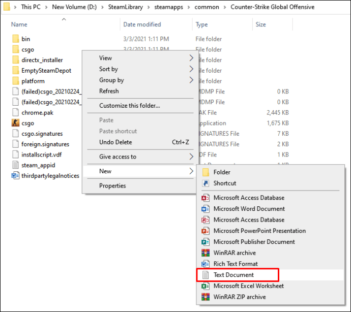Click the directx_installer folder icon
Viewport: 351px width, 312px height.
coord(15,60)
